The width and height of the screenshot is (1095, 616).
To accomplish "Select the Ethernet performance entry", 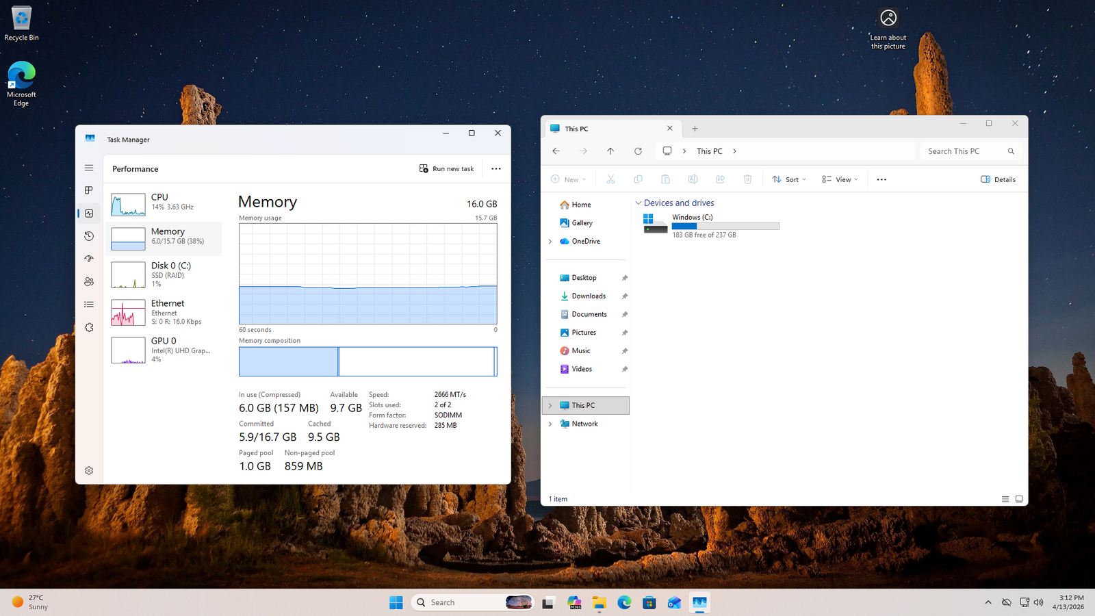I will click(164, 312).
